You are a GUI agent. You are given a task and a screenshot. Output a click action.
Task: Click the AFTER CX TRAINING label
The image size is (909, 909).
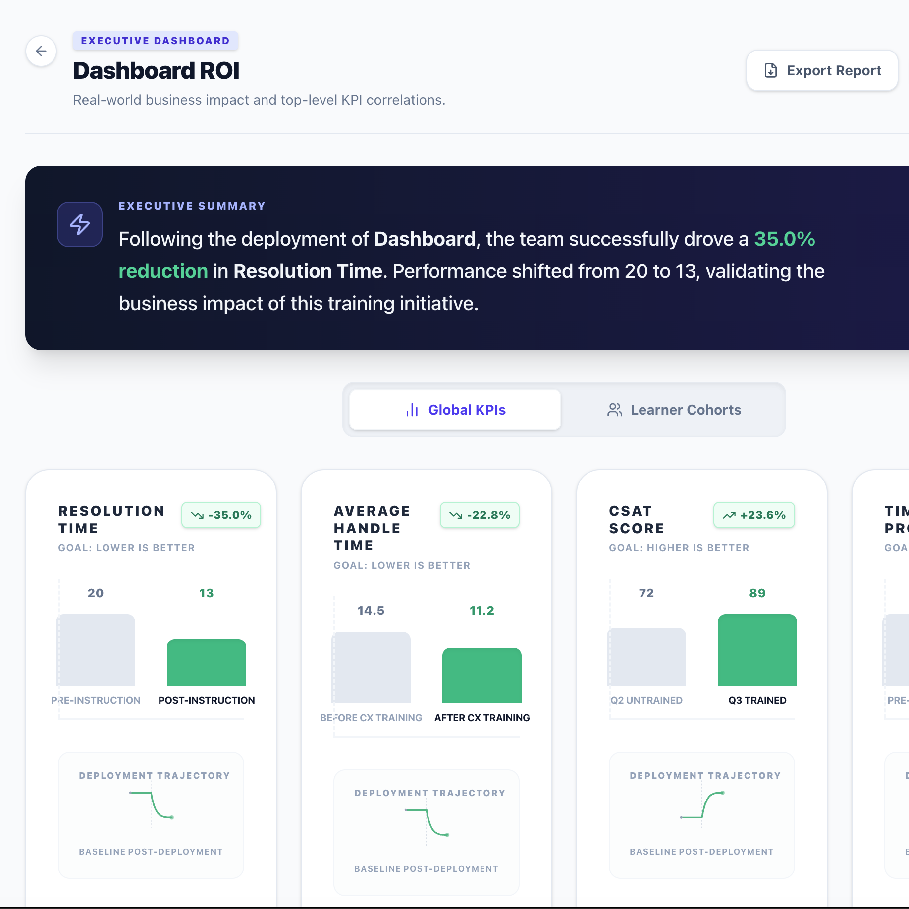[482, 718]
